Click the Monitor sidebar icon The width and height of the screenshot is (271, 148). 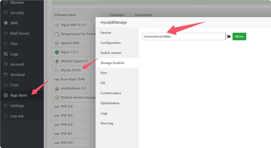6,3
